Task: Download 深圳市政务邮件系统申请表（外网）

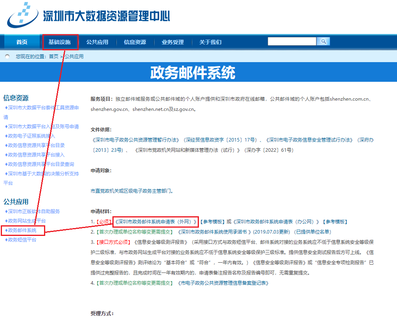Action: (156, 222)
